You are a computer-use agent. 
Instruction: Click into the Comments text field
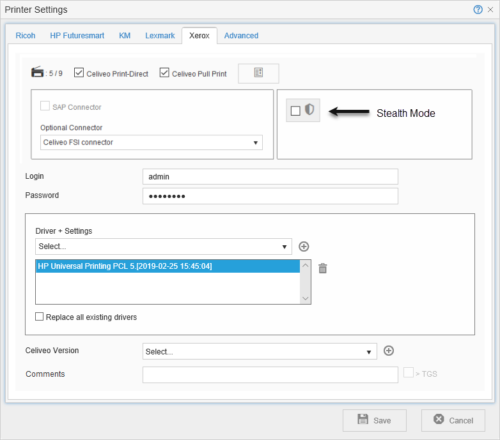(x=270, y=374)
